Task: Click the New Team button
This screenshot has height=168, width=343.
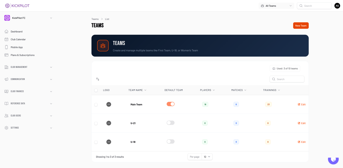Action: 301,25
